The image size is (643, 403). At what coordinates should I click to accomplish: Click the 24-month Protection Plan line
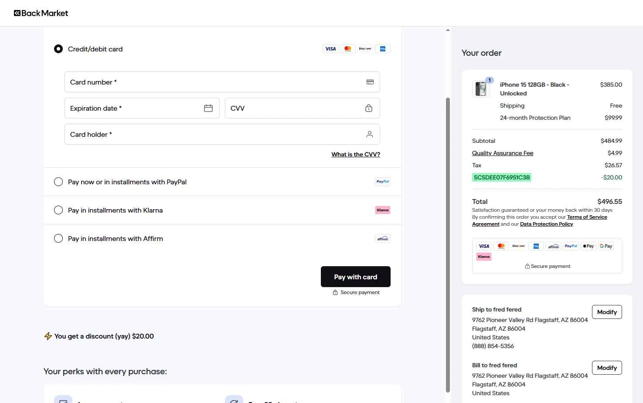coord(535,118)
